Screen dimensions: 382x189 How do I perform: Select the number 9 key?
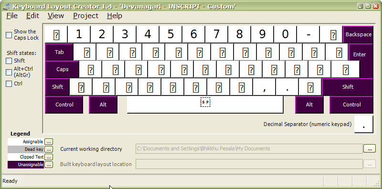point(262,34)
